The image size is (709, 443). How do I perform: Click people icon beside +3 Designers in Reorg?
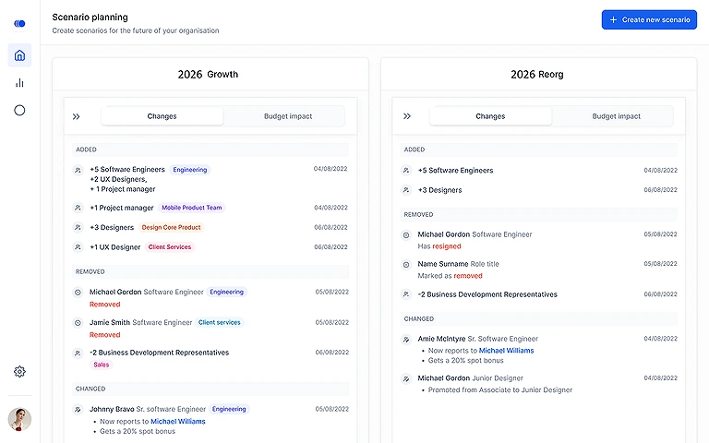pyautogui.click(x=406, y=190)
